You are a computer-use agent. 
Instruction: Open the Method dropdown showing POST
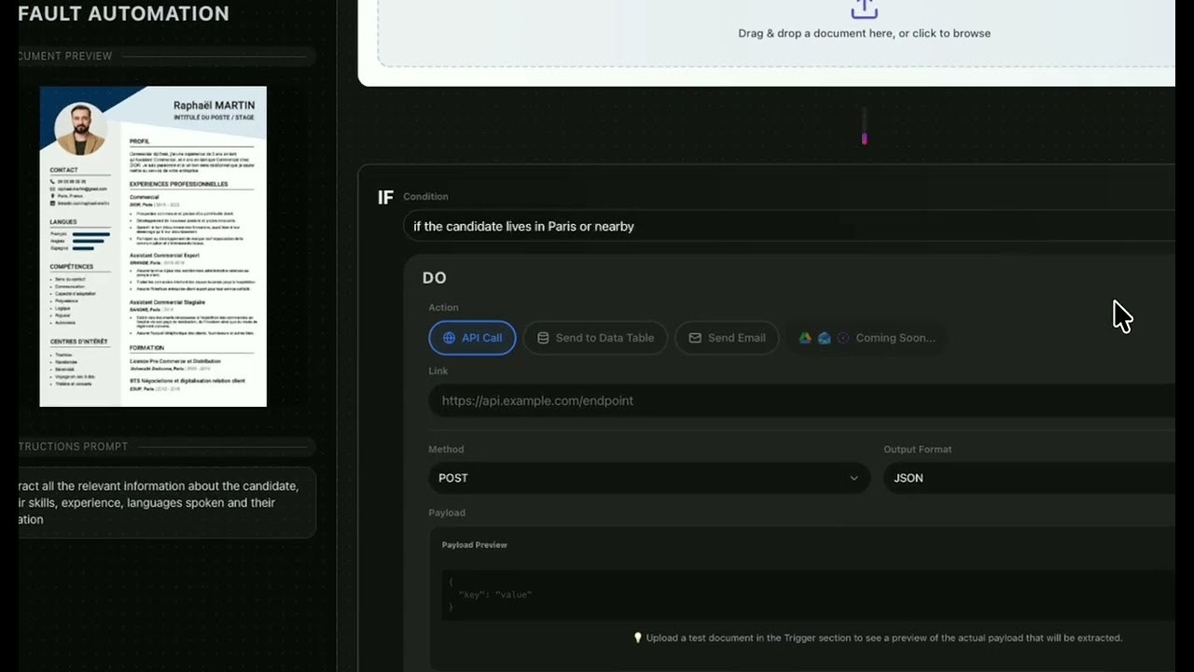click(x=648, y=478)
